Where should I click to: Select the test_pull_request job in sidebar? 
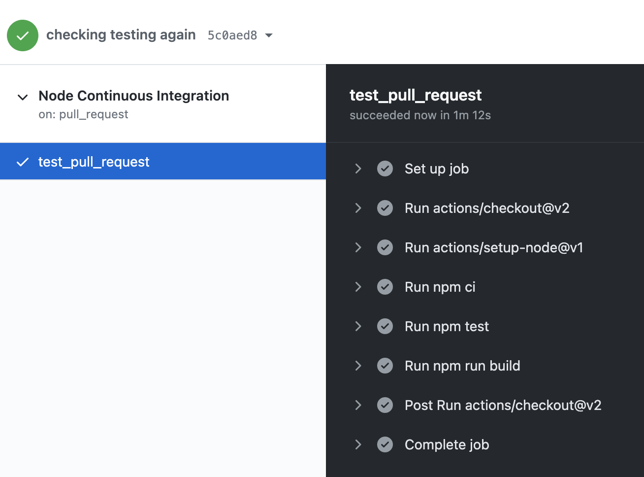pos(94,162)
